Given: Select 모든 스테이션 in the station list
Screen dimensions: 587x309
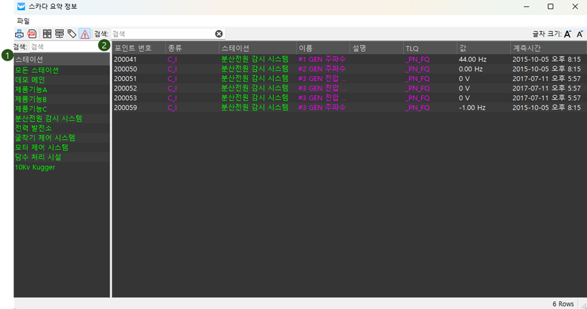Looking at the screenshot, I should tap(37, 70).
